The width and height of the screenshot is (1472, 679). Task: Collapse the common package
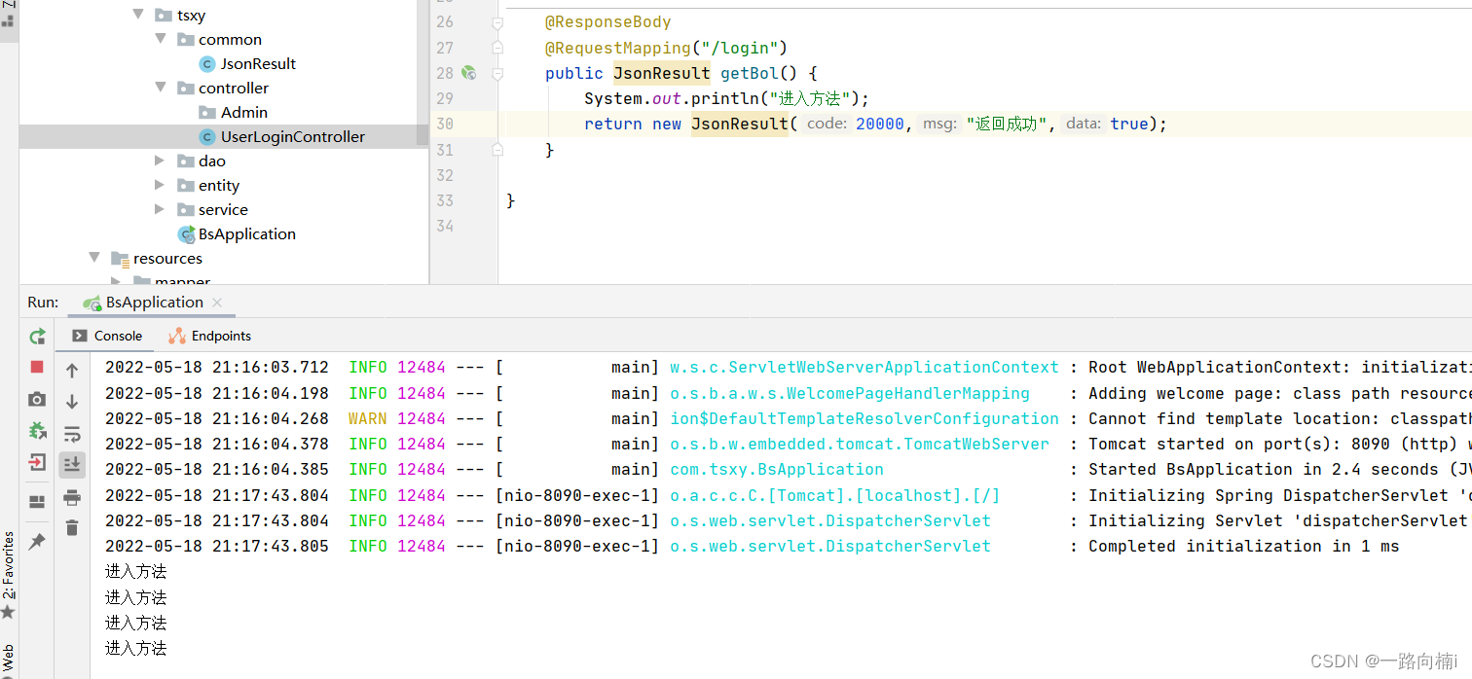click(161, 40)
